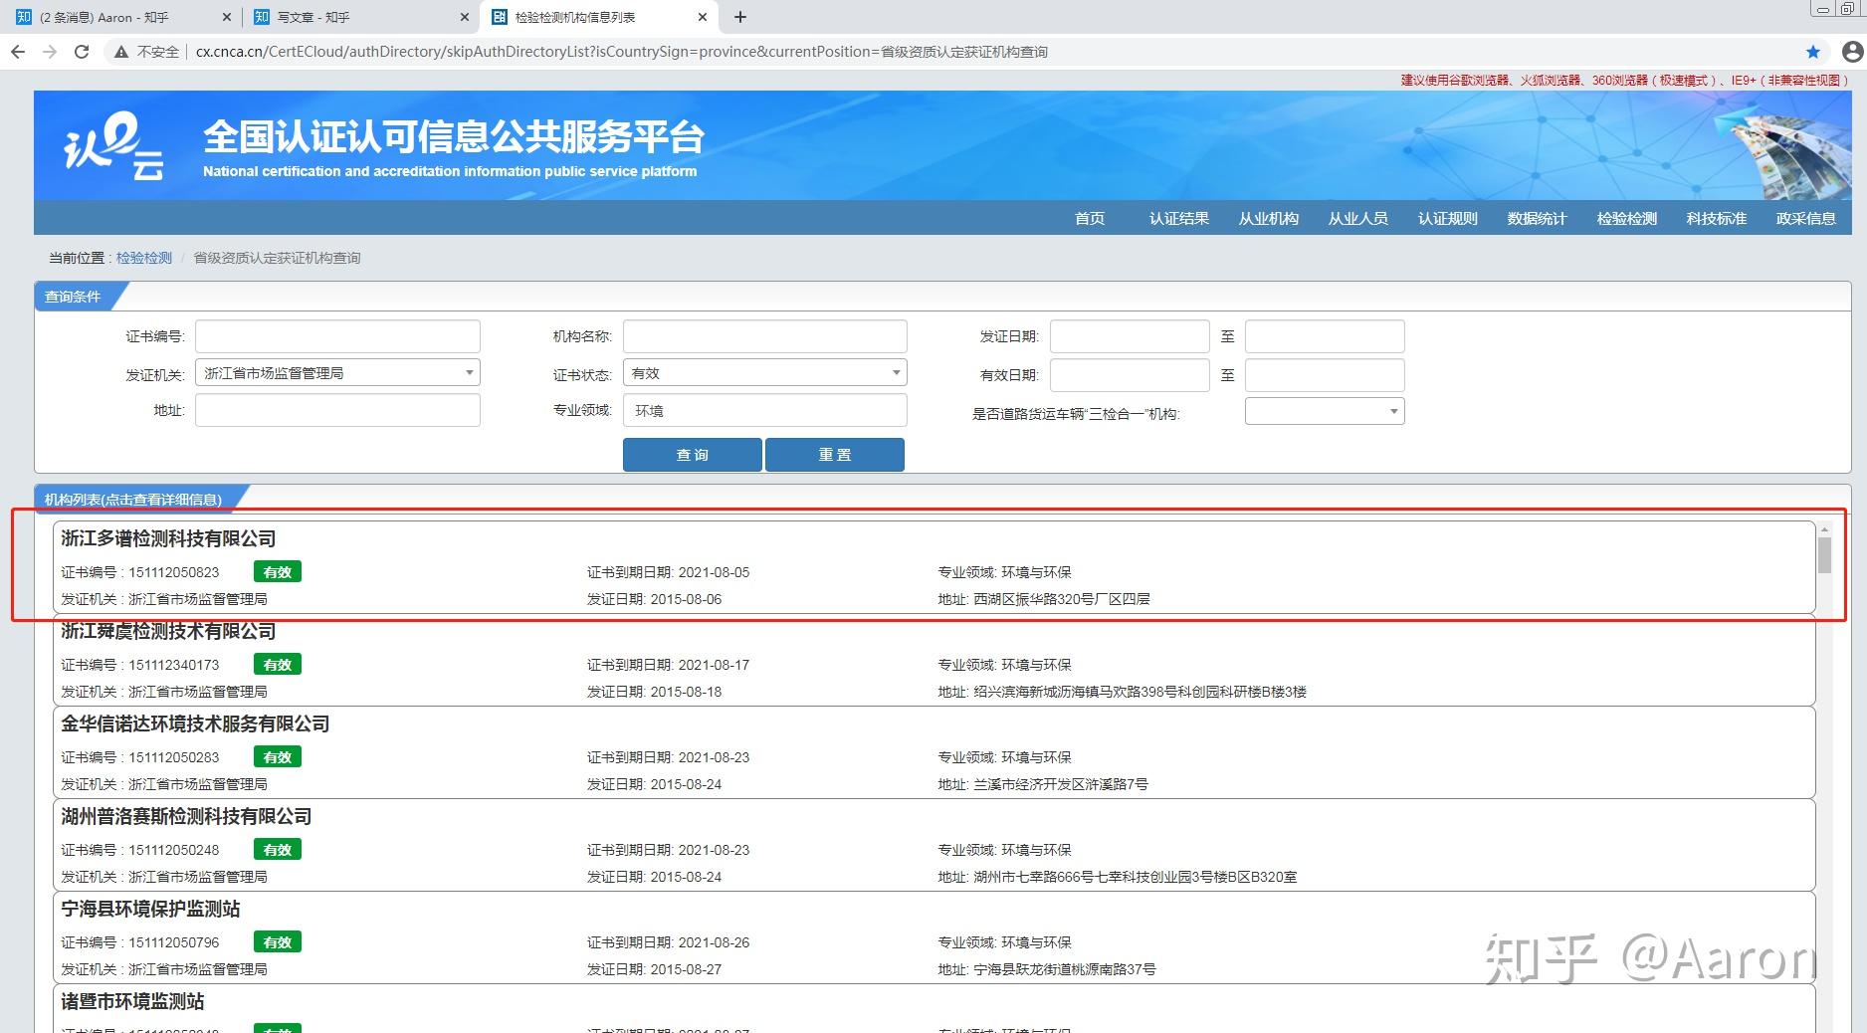Image resolution: width=1867 pixels, height=1033 pixels.
Task: Click the 有效 badge beside certificate 151112340173
Action: click(278, 664)
